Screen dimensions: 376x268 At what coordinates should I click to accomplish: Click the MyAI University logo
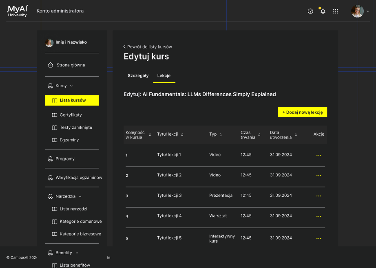(x=17, y=11)
